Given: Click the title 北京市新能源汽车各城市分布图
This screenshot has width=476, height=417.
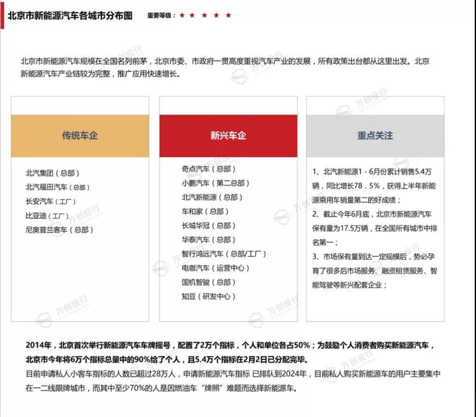Looking at the screenshot, I should (x=70, y=15).
